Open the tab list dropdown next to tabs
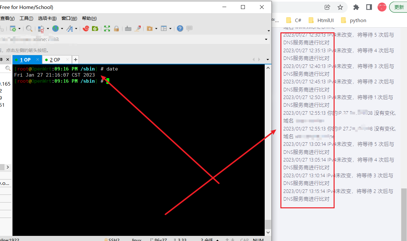Screen dimensions: 407x241 [x=268, y=59]
